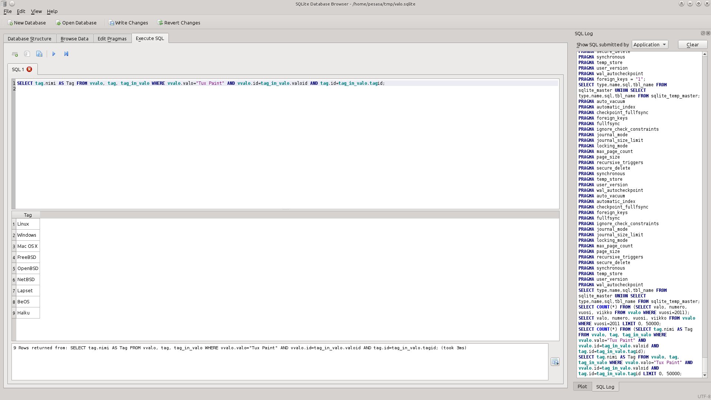Viewport: 711px width, 400px height.
Task: Switch to the Plot dock tab
Action: (x=582, y=386)
